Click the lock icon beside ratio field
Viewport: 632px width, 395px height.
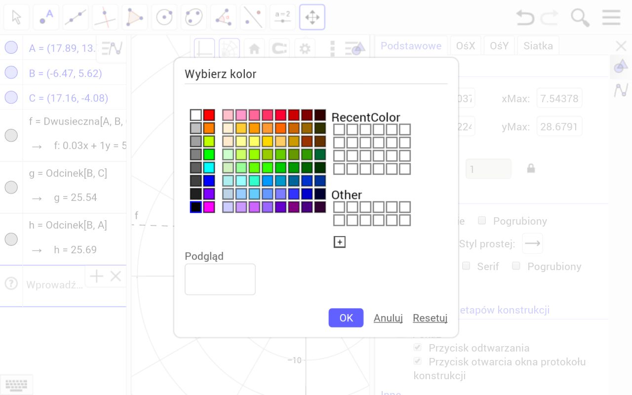[531, 169]
